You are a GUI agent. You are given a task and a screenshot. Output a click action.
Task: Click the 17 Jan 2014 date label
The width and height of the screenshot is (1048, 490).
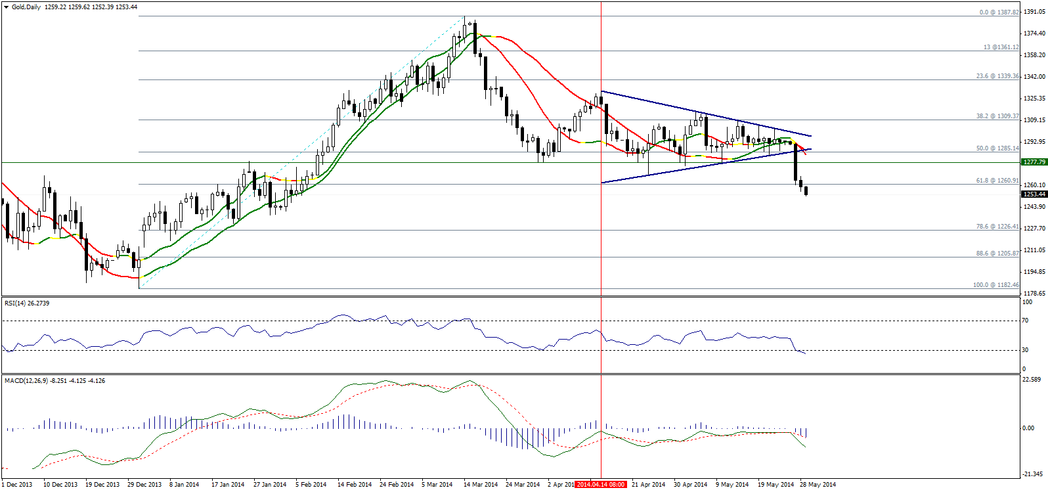click(x=228, y=485)
